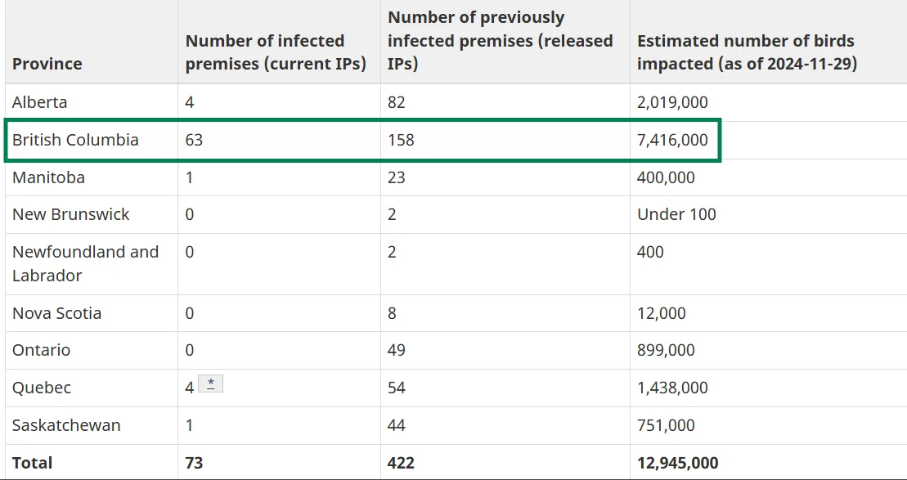Click the Quebec province cell
Image resolution: width=907 pixels, height=480 pixels.
tap(42, 388)
